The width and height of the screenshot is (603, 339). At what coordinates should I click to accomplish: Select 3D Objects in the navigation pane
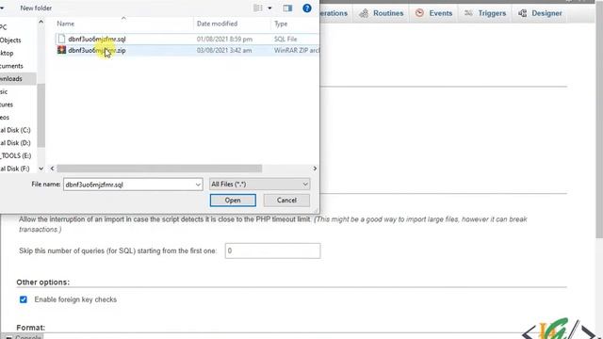10,40
